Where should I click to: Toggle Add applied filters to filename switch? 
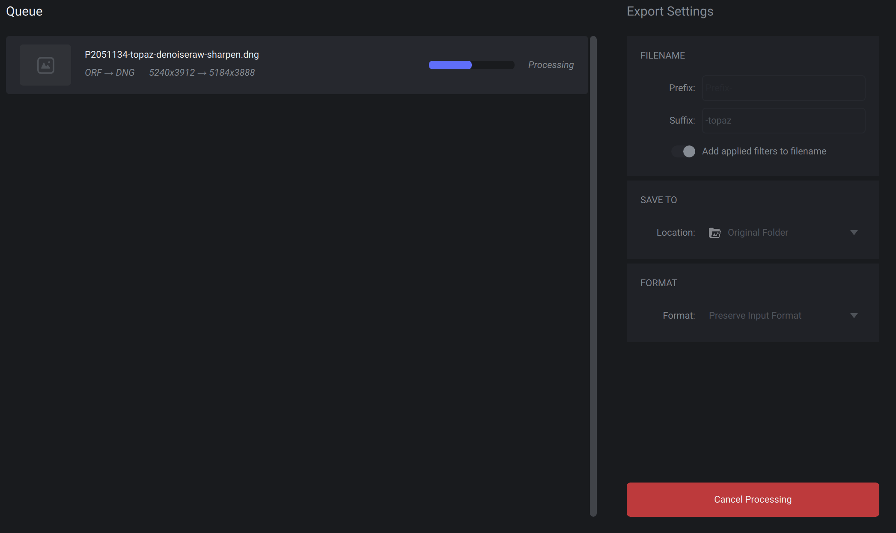point(683,151)
